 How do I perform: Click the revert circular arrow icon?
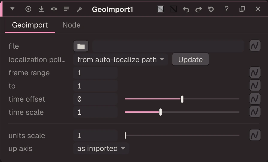click(211, 9)
